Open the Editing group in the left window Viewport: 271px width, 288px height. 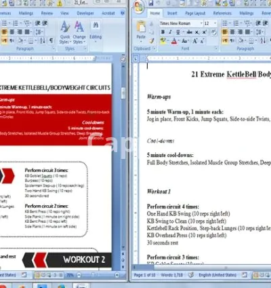click(96, 32)
